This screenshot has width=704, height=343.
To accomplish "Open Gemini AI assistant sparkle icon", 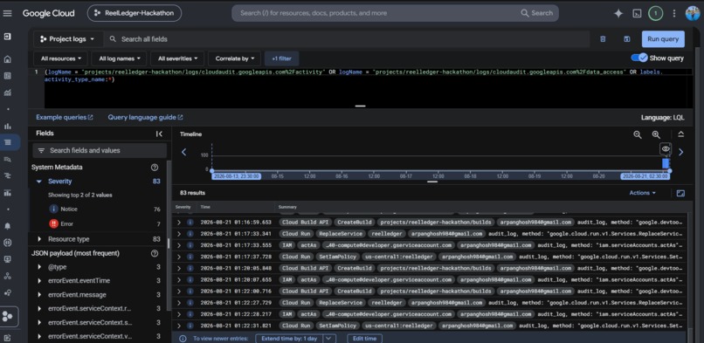I will 618,13.
